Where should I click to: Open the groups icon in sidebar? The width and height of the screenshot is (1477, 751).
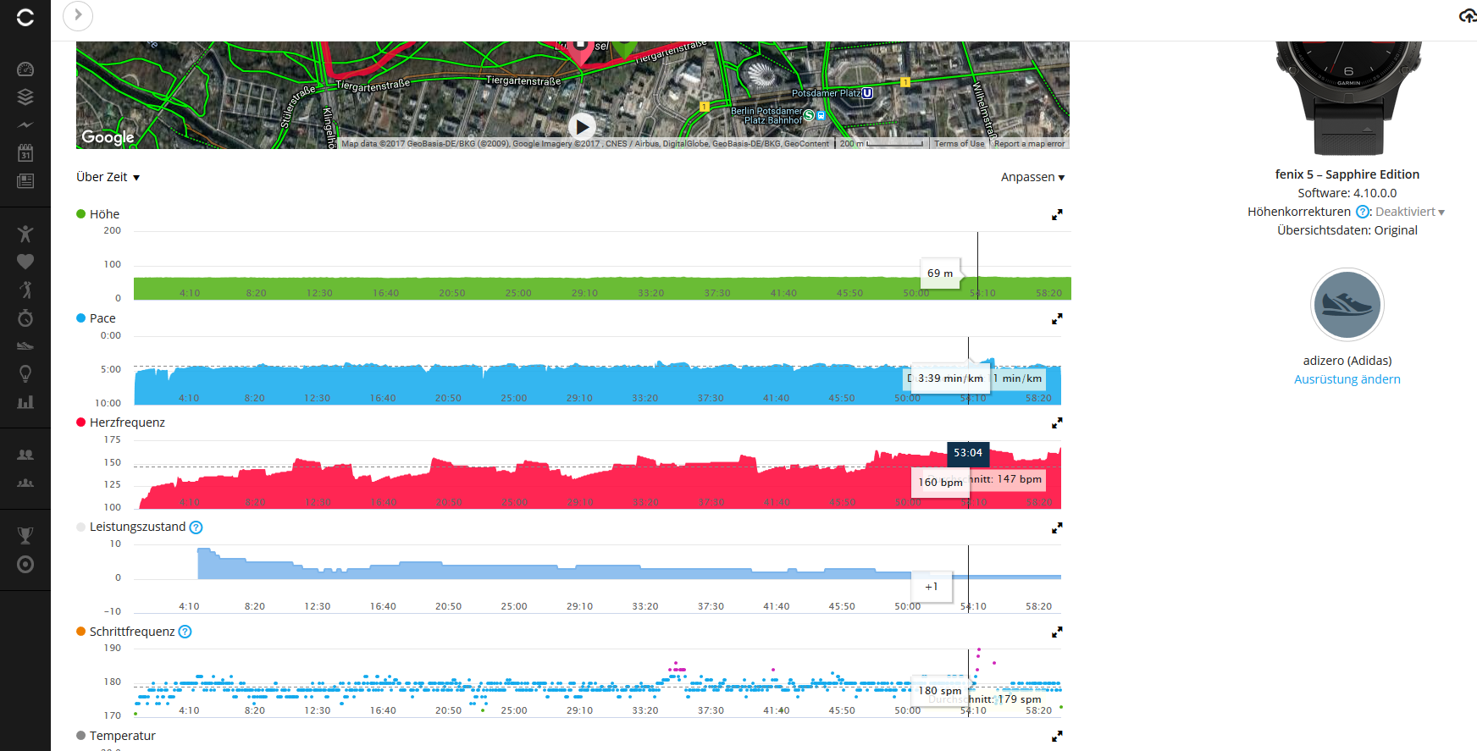[25, 483]
